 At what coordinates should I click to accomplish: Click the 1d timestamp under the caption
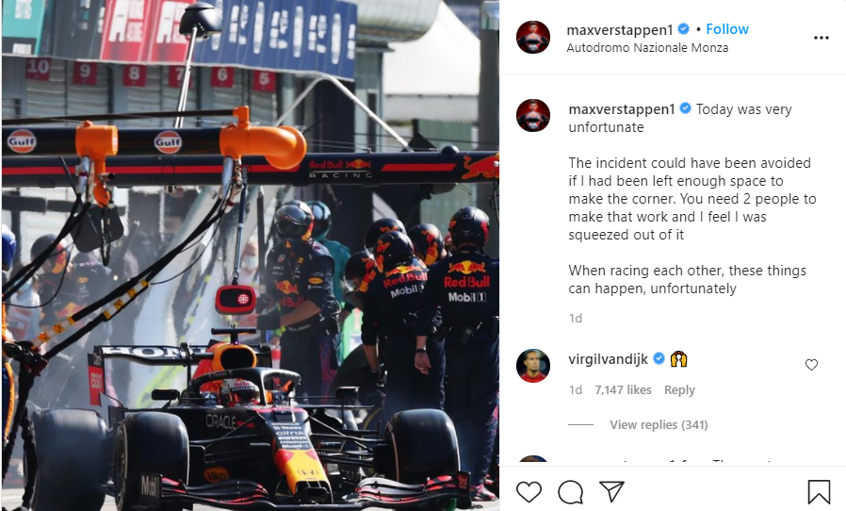click(x=576, y=318)
